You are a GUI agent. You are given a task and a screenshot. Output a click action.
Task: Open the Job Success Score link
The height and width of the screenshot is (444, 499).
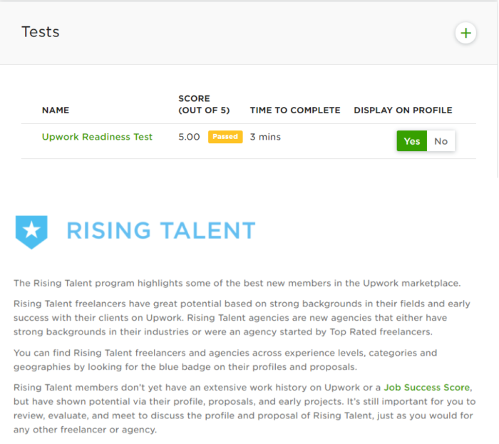tap(427, 388)
